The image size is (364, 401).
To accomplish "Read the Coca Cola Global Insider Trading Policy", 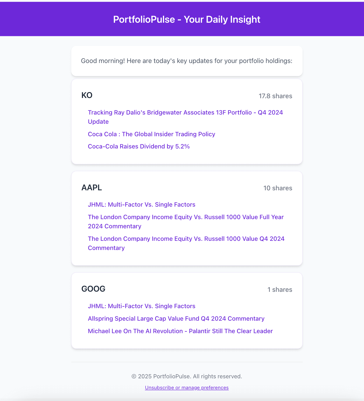I will 151,134.
